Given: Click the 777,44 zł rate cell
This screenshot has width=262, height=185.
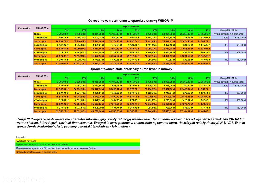Looking at the screenshot, I should click(202, 108).
